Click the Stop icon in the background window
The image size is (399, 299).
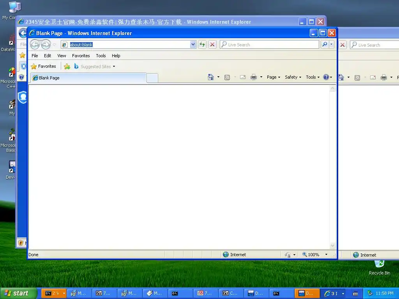click(343, 45)
